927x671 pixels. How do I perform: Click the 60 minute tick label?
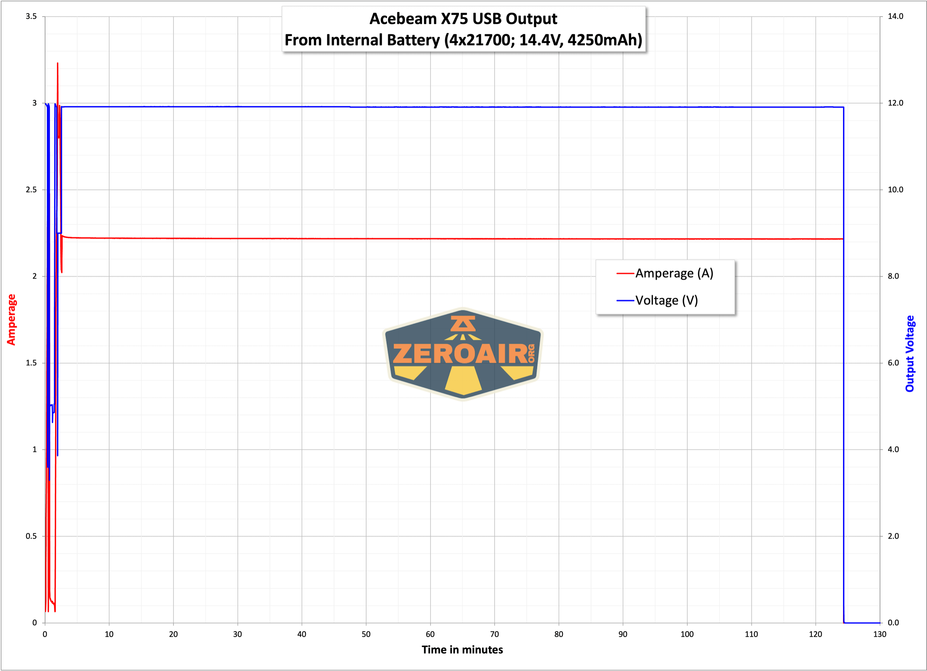click(430, 634)
